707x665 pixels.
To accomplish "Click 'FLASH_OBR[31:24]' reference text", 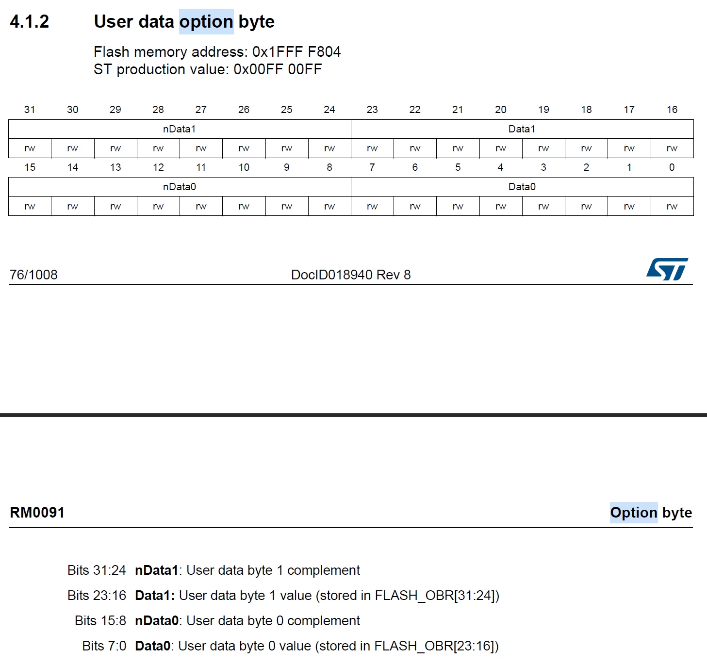I will [435, 596].
